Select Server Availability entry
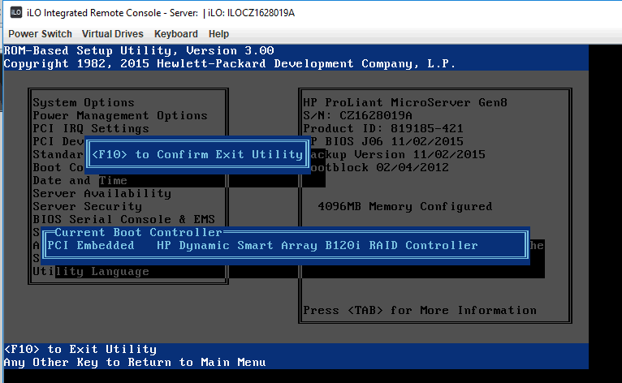 click(x=102, y=193)
